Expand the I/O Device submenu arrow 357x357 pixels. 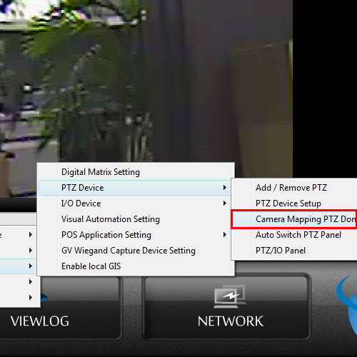pos(225,203)
